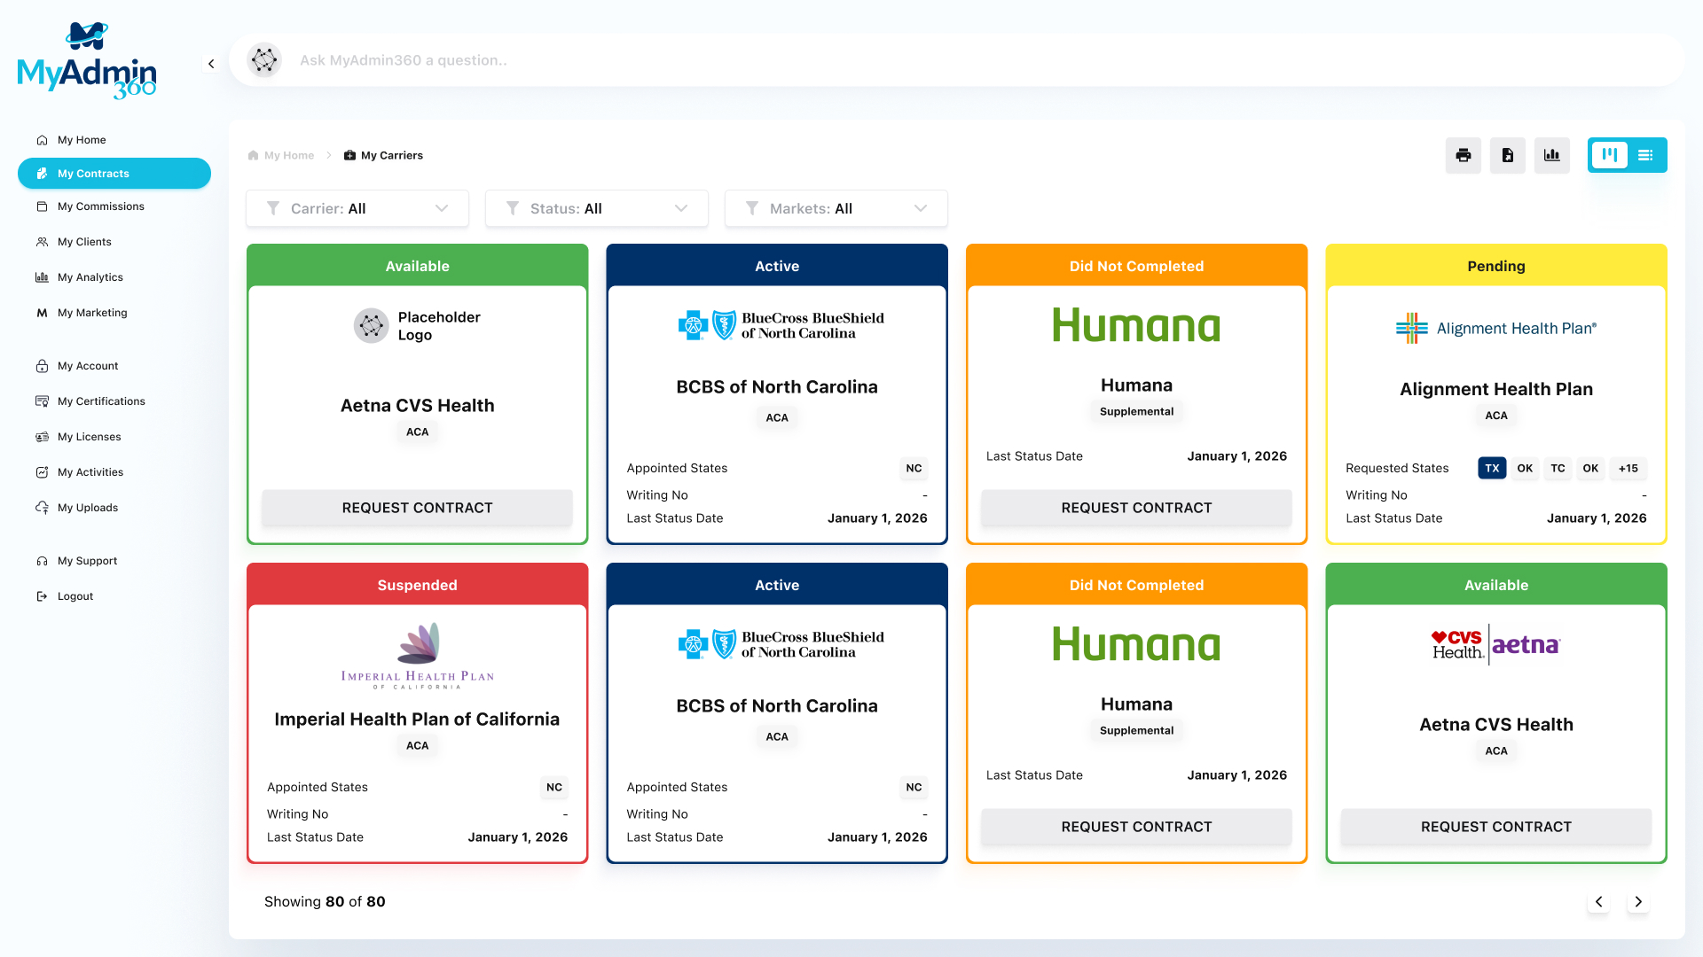Click the bar chart analytics icon
The width and height of the screenshot is (1703, 957).
(x=1552, y=155)
